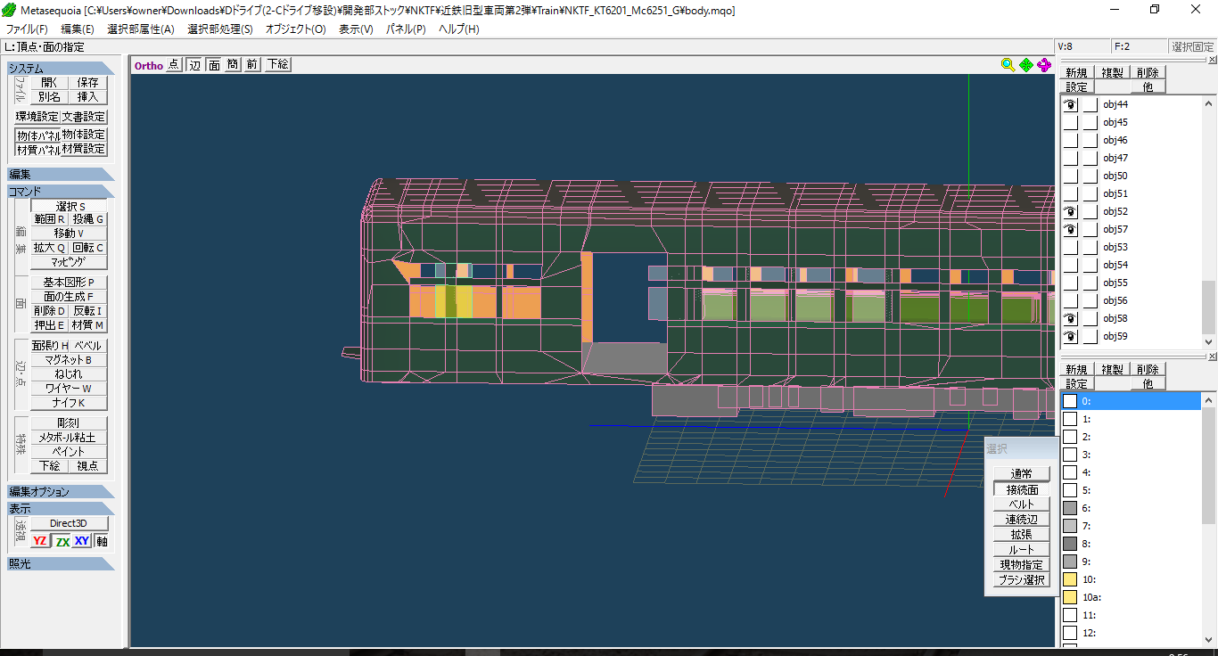
Task: Select the メタボール粘土 command
Action: tap(70, 438)
